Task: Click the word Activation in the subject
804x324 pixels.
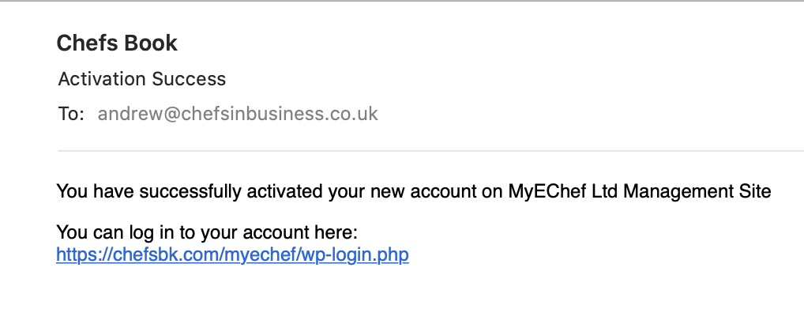Action: tap(103, 79)
